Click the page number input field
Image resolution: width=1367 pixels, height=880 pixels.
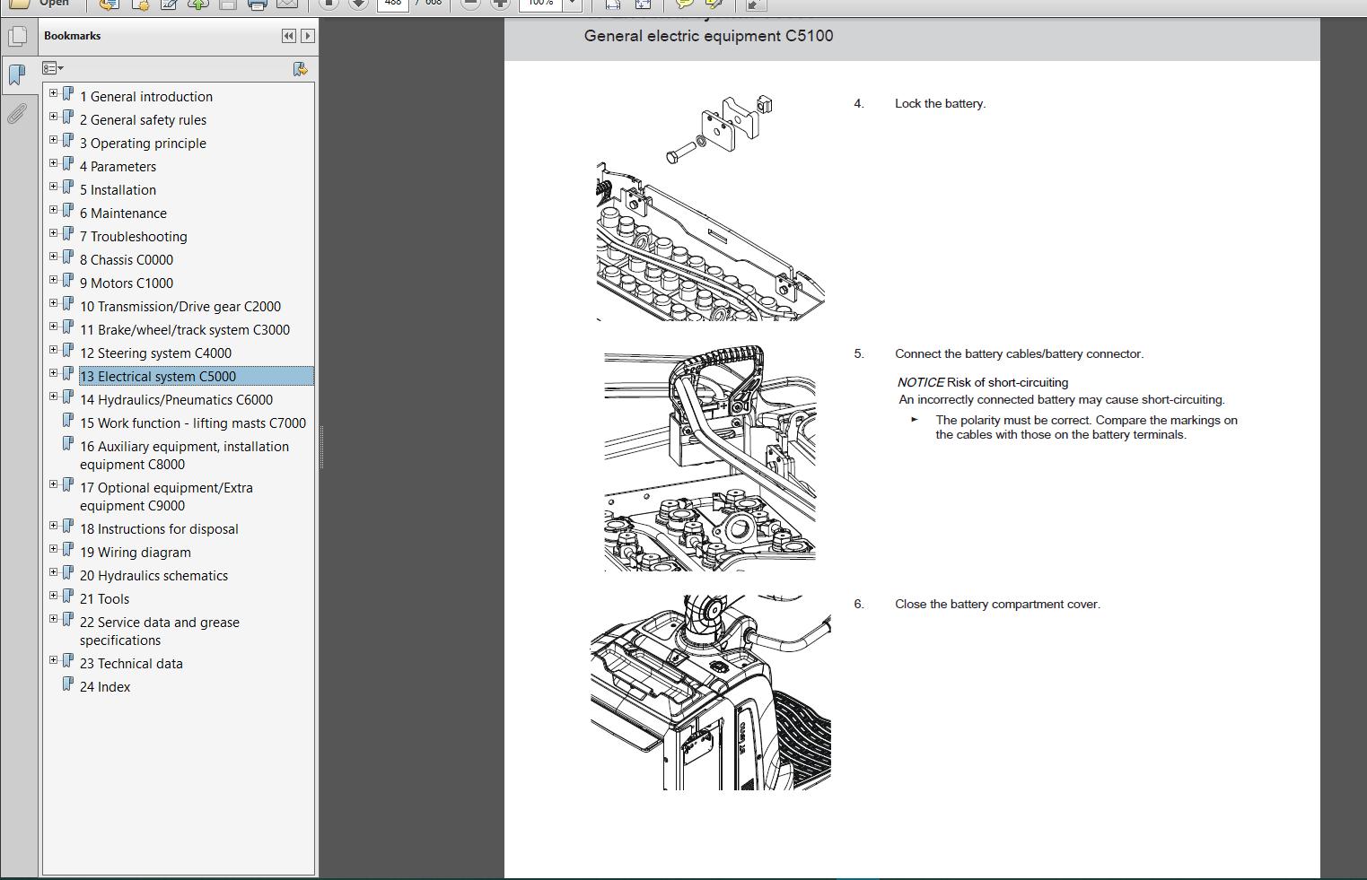[x=393, y=4]
